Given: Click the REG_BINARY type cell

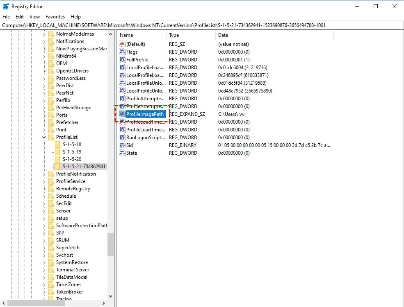Looking at the screenshot, I should 183,145.
